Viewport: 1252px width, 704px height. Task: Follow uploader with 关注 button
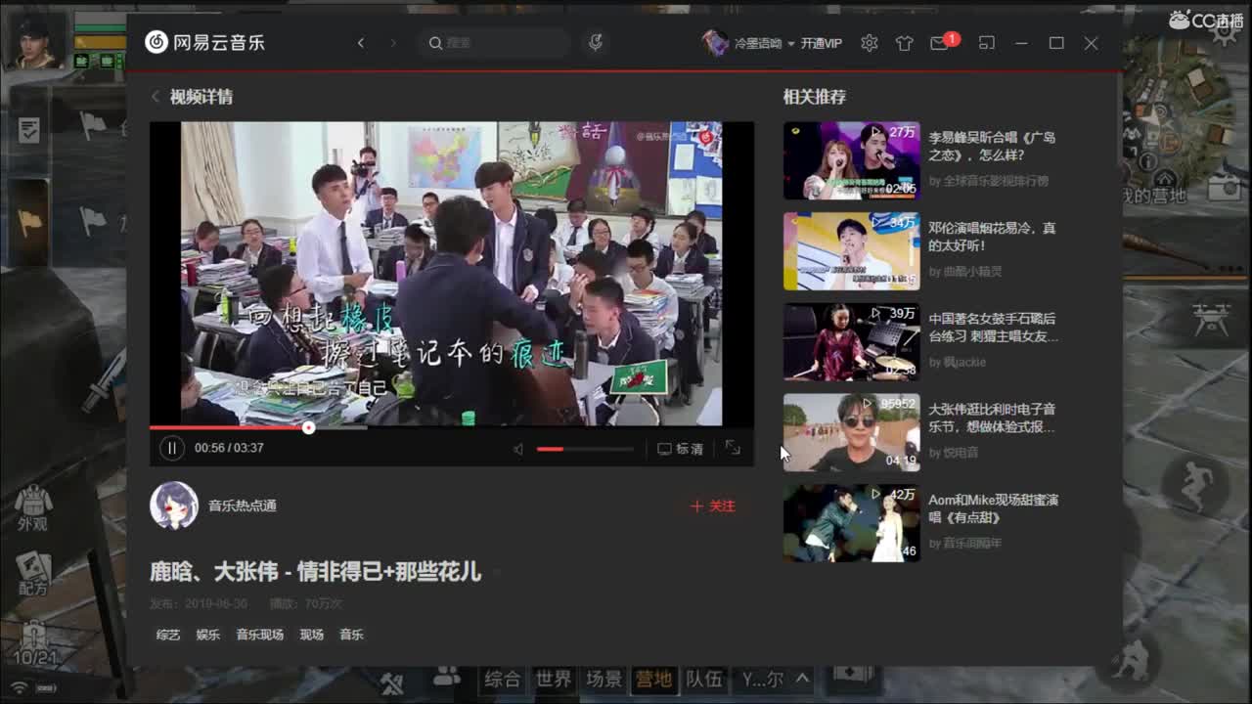tap(712, 506)
